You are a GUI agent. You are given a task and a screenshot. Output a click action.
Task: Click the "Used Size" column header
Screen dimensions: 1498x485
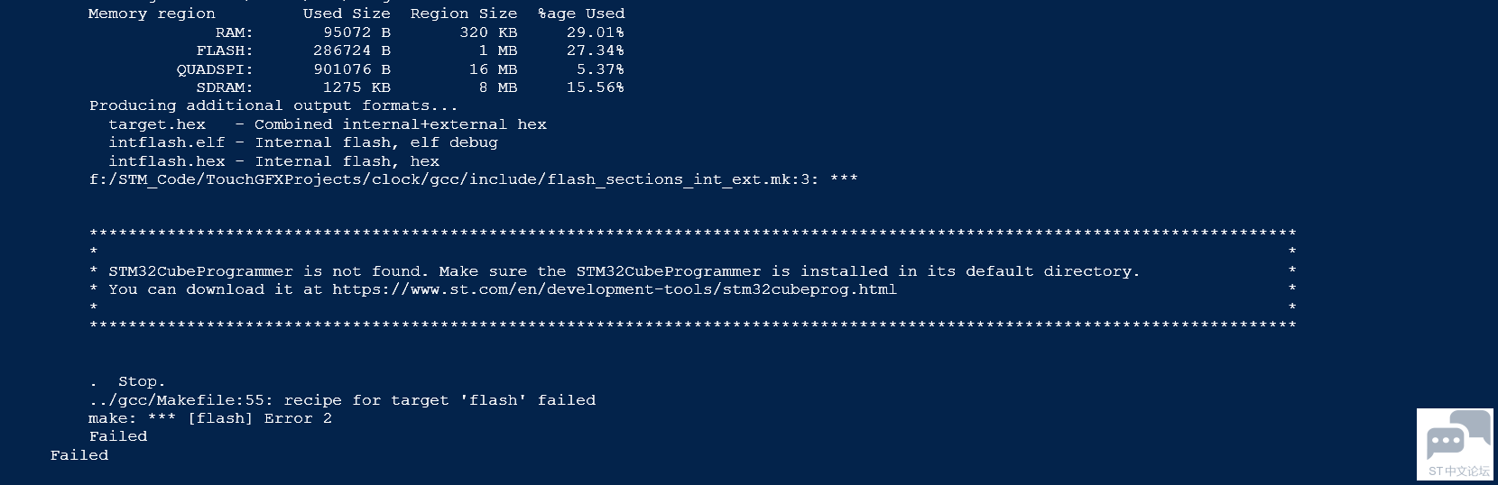point(347,14)
